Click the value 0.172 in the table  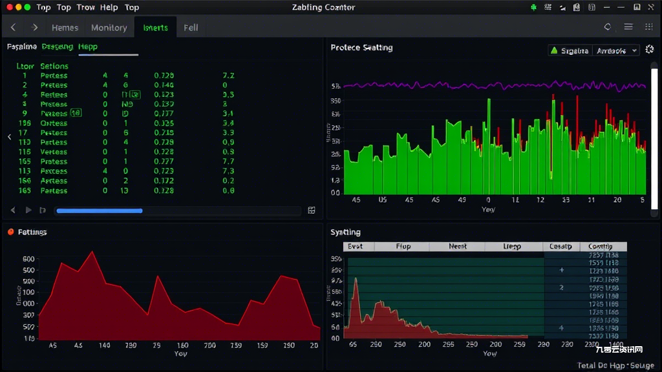click(164, 181)
